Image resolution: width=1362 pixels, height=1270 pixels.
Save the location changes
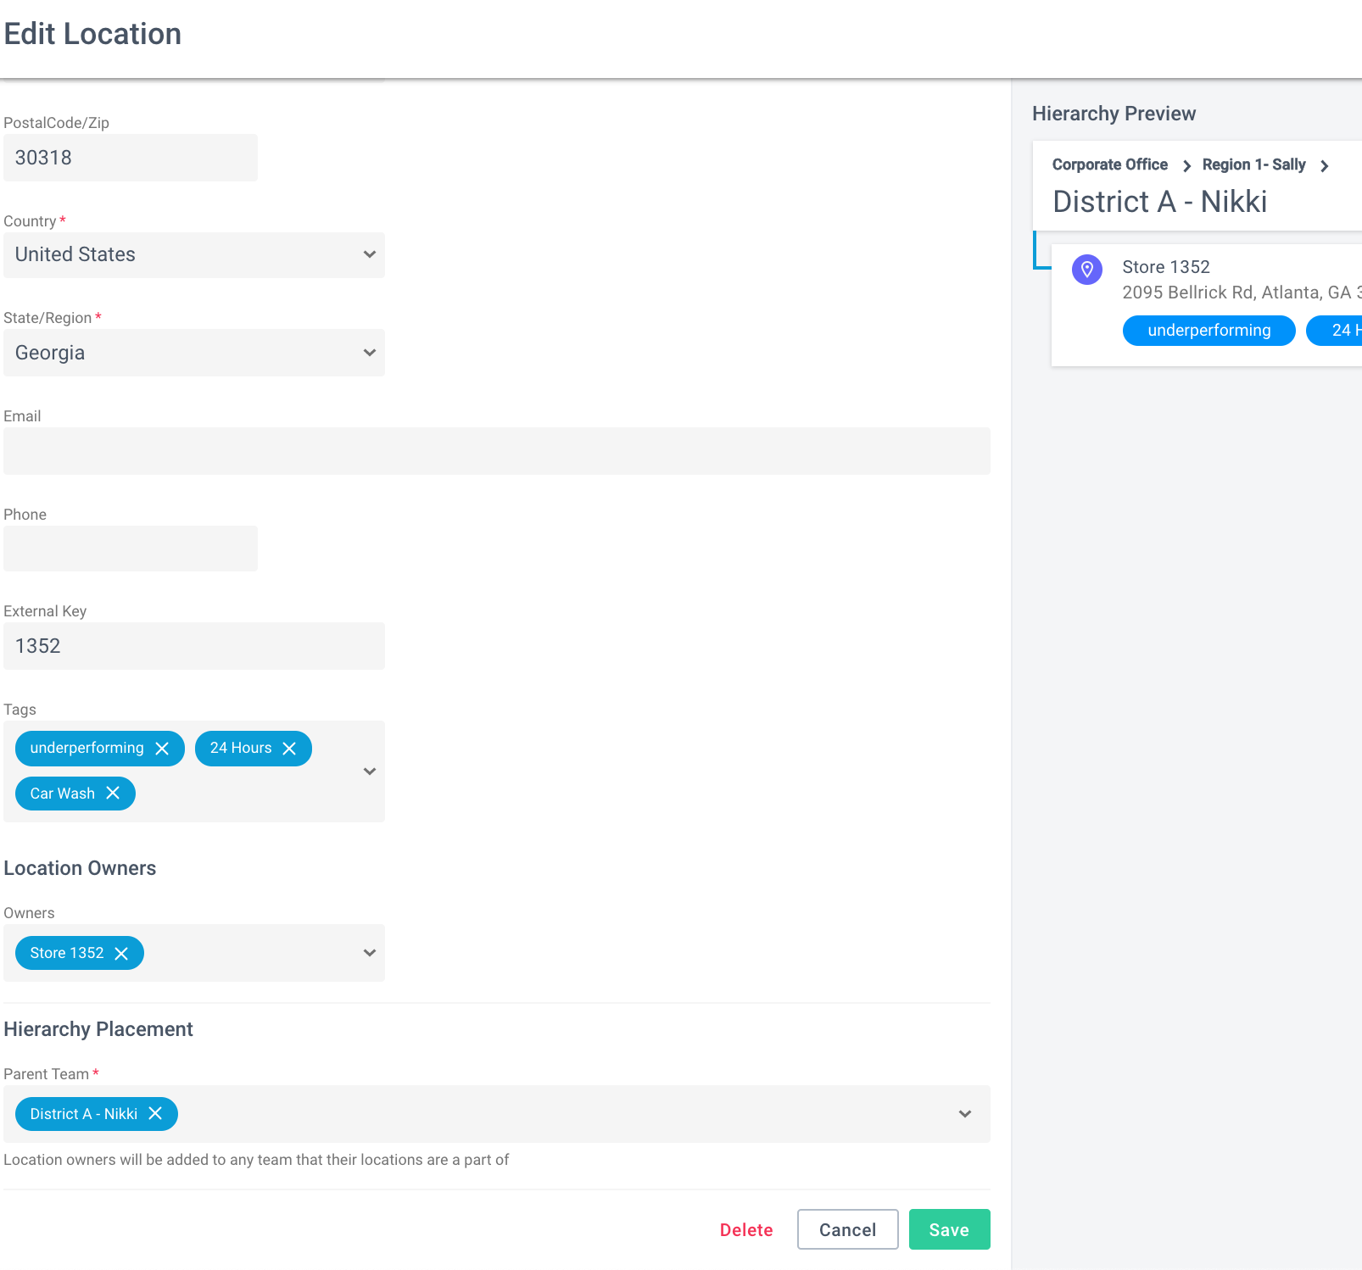[949, 1229]
